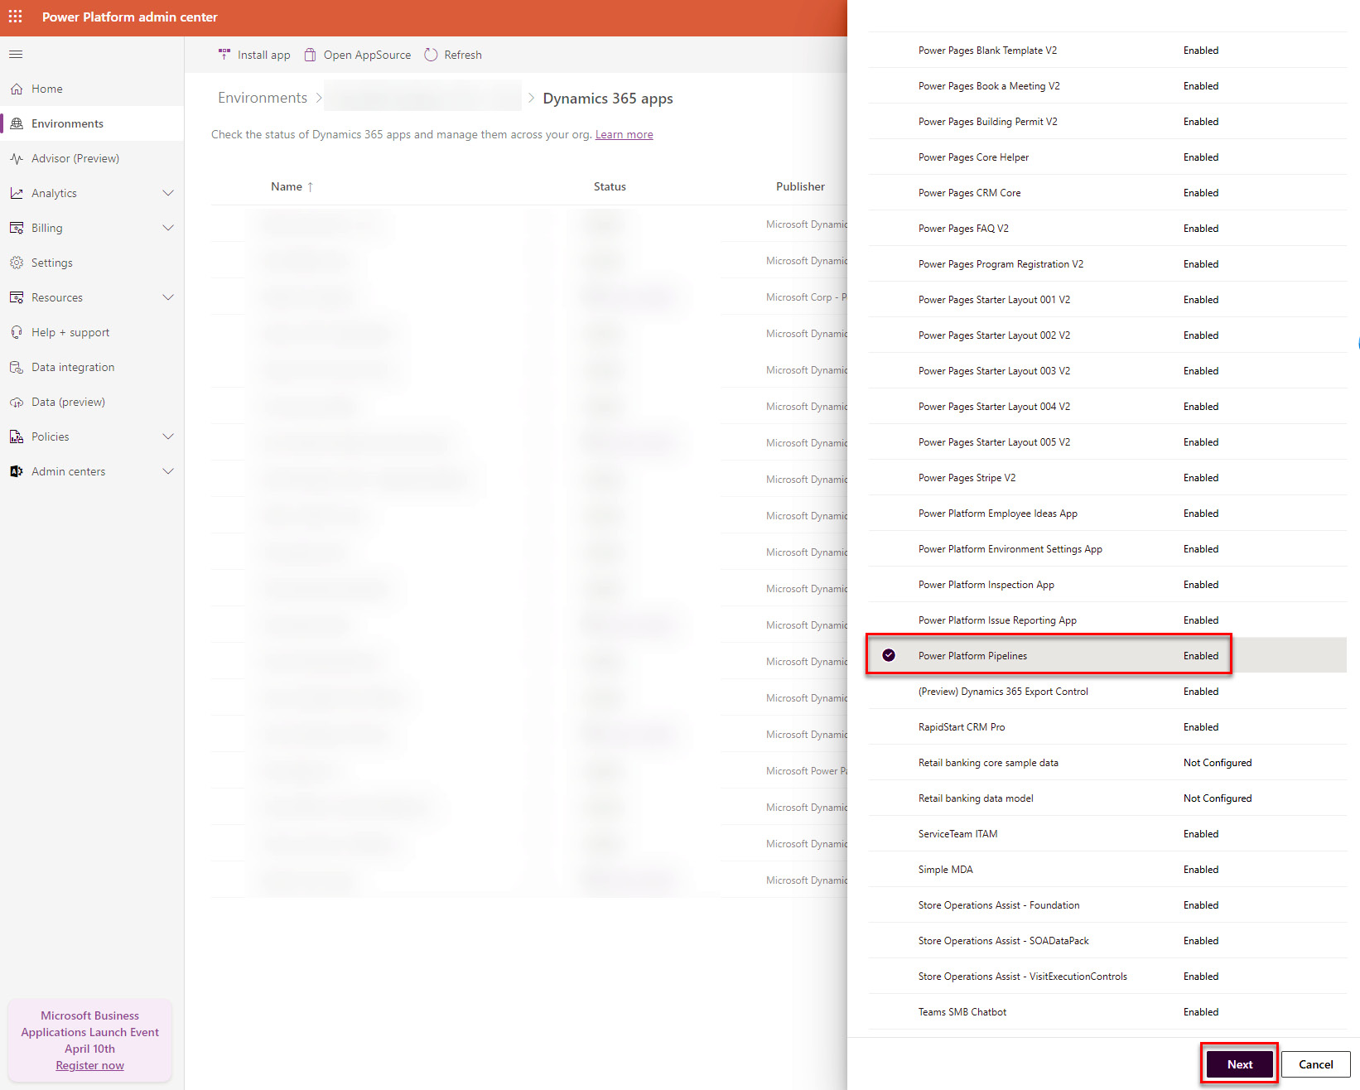Click the Policies icon in sidebar

(17, 436)
